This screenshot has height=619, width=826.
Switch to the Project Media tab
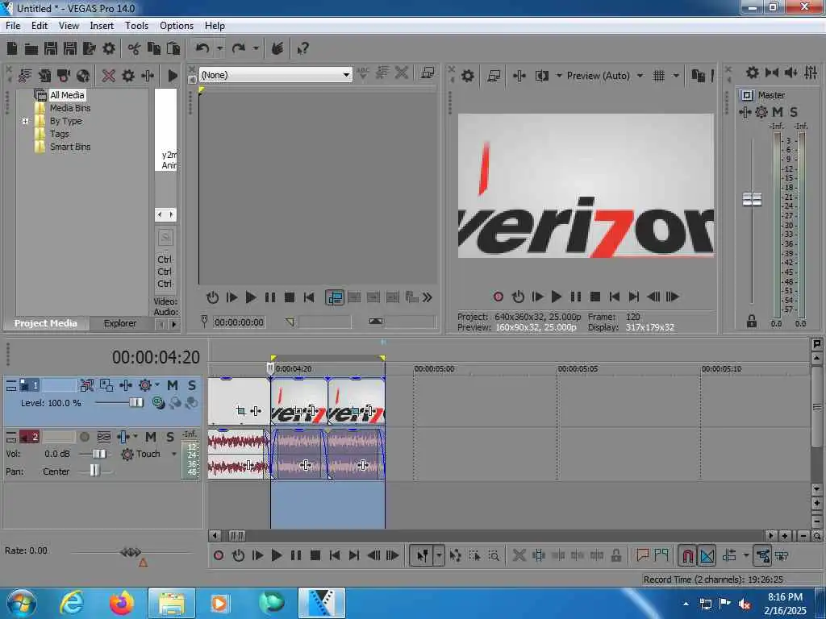(45, 323)
